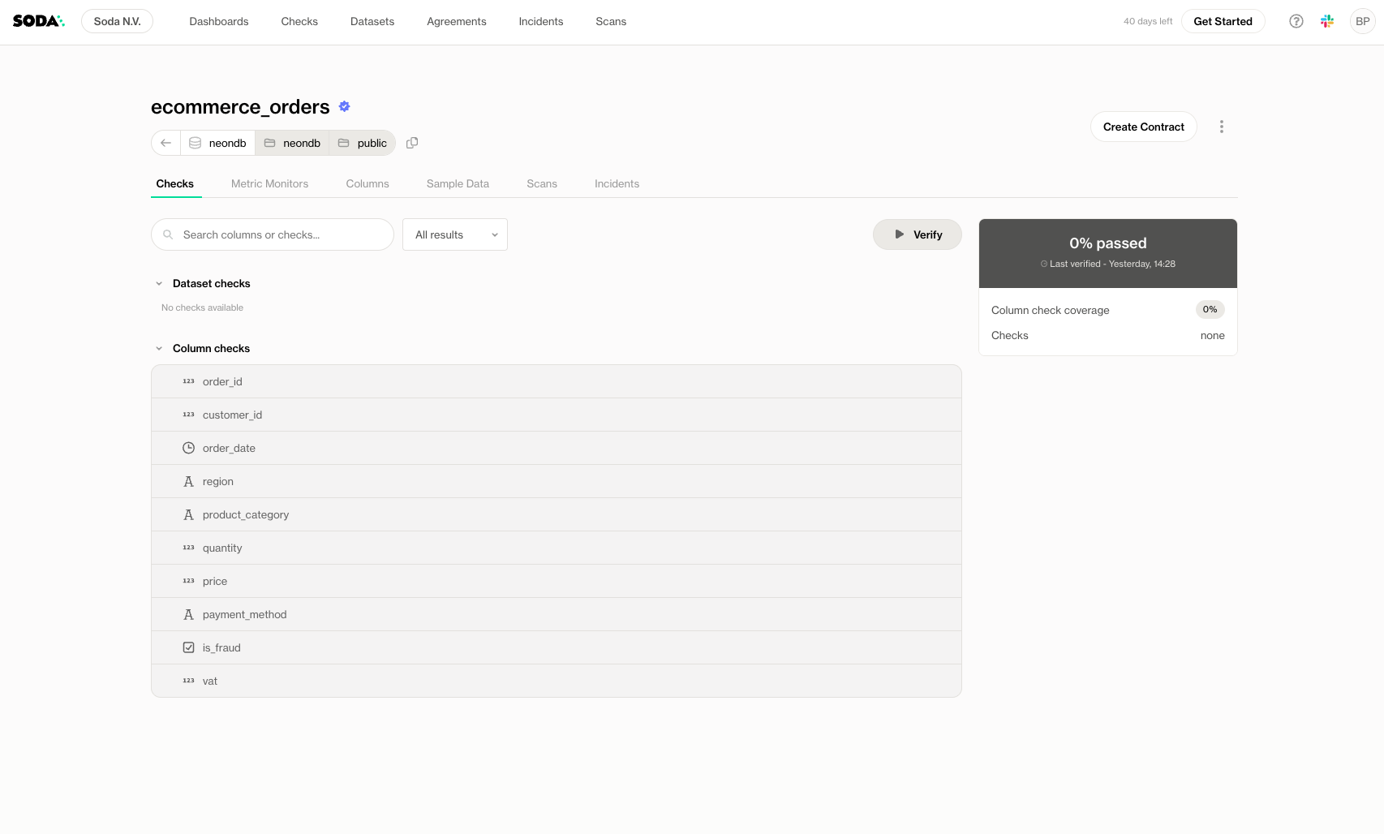Viewport: 1384px width, 834px height.
Task: Click the database icon beside neondb
Action: pos(195,143)
